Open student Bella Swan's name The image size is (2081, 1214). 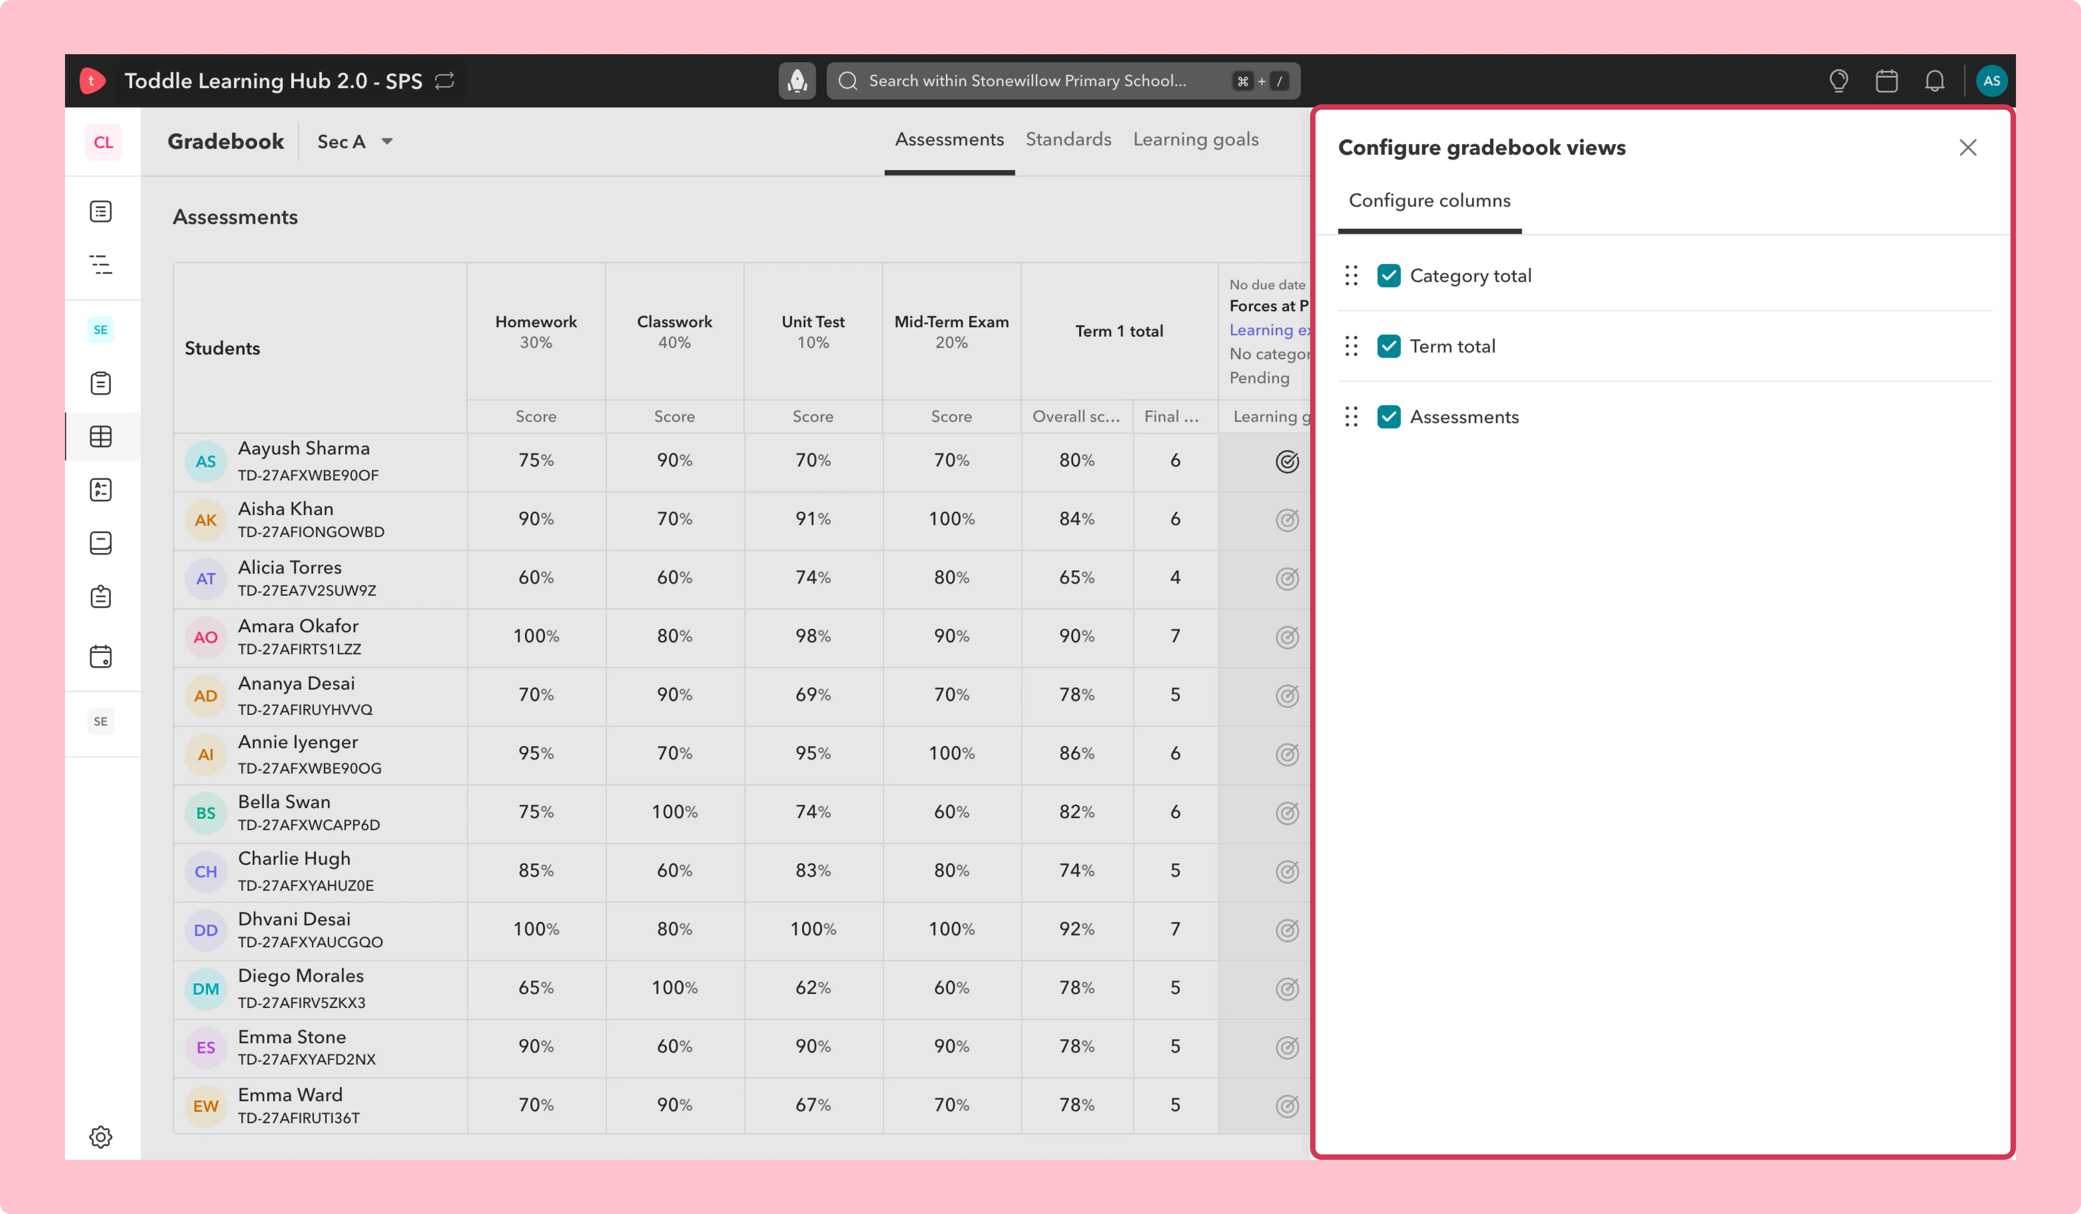pos(284,802)
